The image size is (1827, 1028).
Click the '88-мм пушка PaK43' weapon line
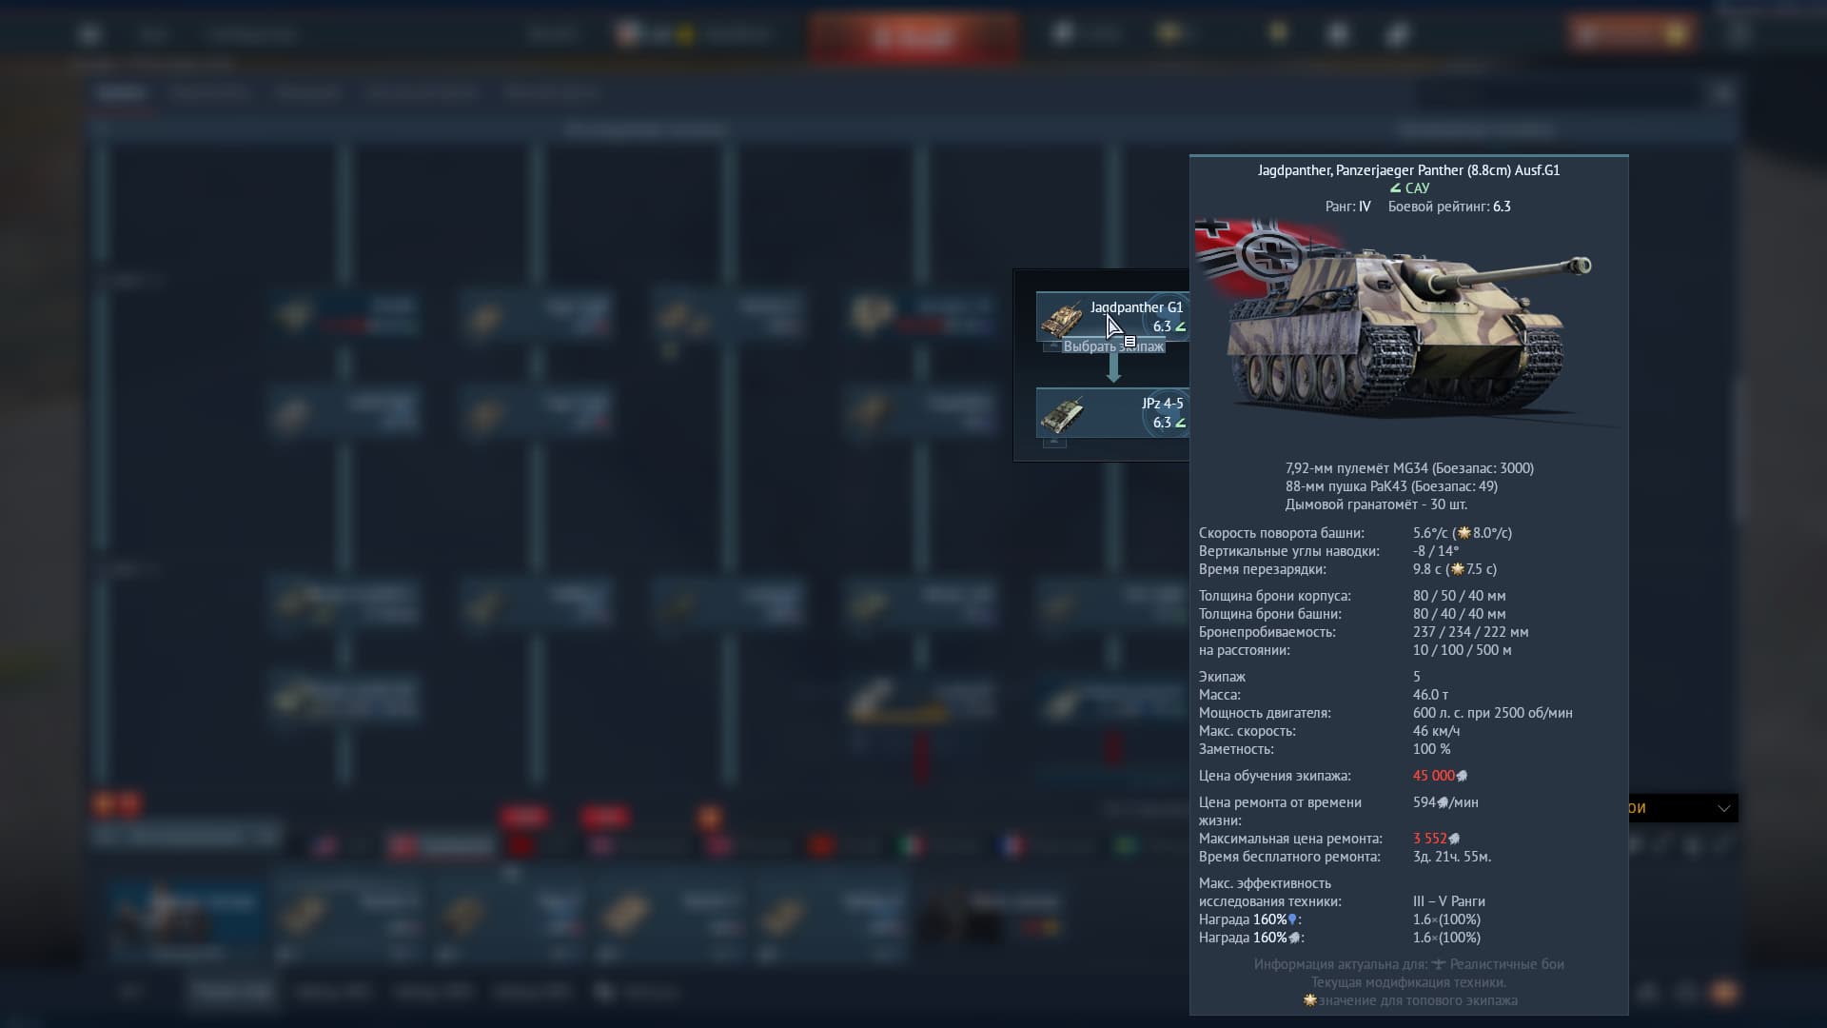(x=1391, y=486)
